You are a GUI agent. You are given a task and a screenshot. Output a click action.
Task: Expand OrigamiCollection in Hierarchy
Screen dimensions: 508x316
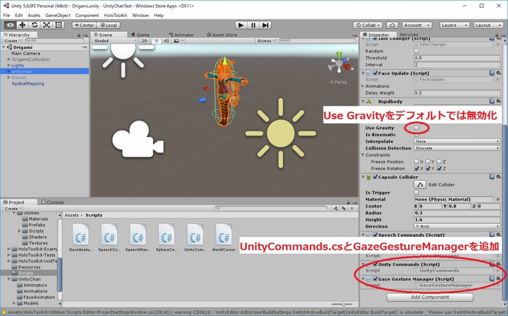(x=9, y=59)
